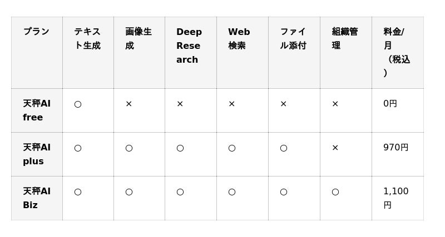Select the 天秤AI free row label
The width and height of the screenshot is (445, 237).
(37, 110)
